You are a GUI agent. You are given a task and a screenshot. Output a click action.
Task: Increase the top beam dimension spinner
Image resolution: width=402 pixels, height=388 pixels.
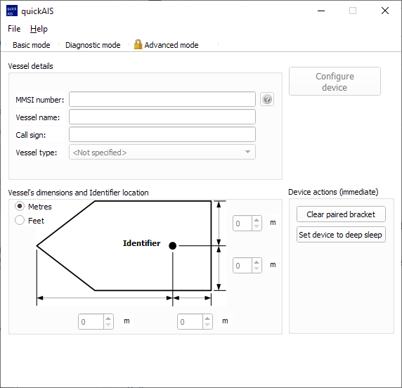(x=257, y=220)
